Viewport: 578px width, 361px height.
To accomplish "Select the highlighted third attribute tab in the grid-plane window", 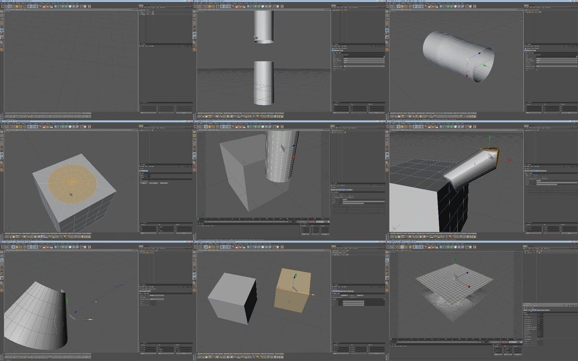I will tap(534, 310).
